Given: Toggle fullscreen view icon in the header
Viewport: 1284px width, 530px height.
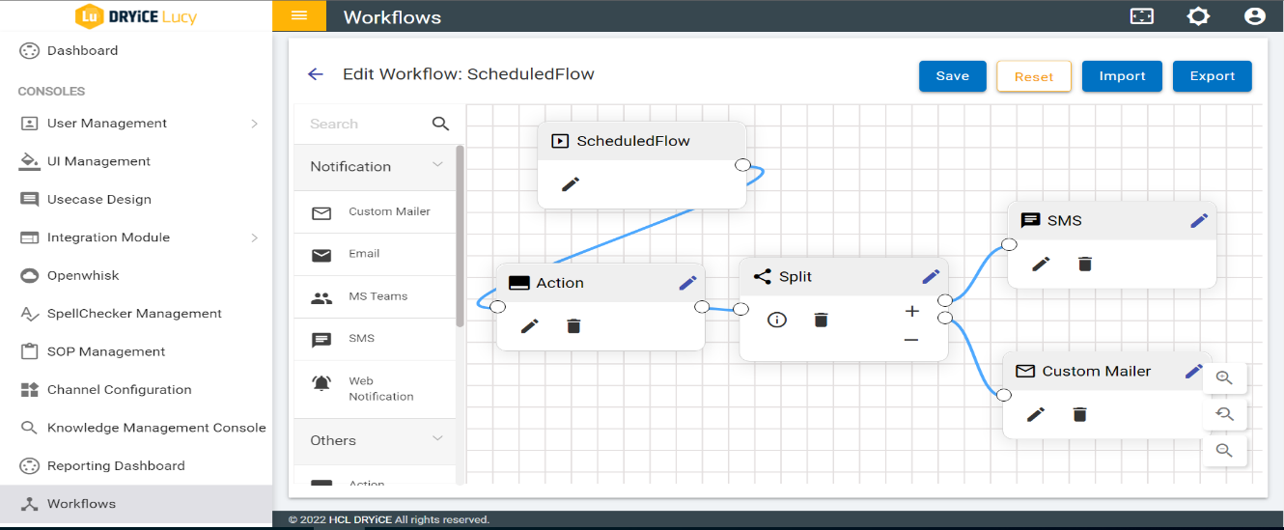Looking at the screenshot, I should 1142,16.
